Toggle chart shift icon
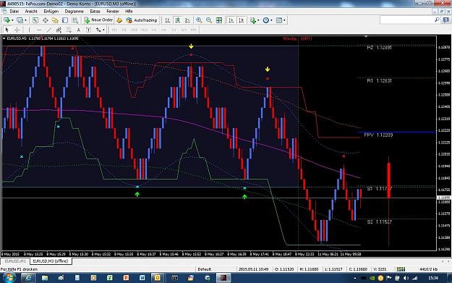The image size is (452, 283). point(242,20)
